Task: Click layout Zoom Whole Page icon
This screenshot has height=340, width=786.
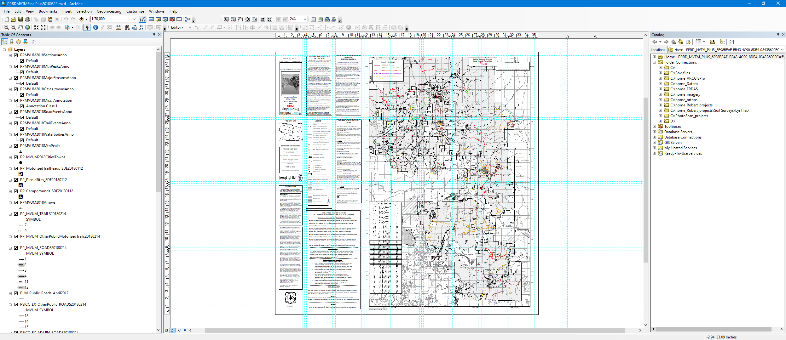Action: [x=247, y=19]
